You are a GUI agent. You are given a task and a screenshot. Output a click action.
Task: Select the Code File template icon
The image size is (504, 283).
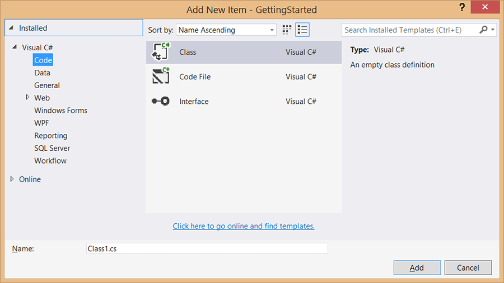coord(161,76)
